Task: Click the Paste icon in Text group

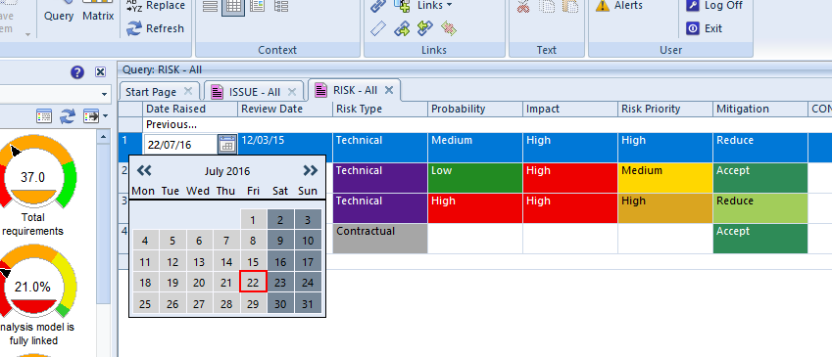Action: [x=570, y=6]
